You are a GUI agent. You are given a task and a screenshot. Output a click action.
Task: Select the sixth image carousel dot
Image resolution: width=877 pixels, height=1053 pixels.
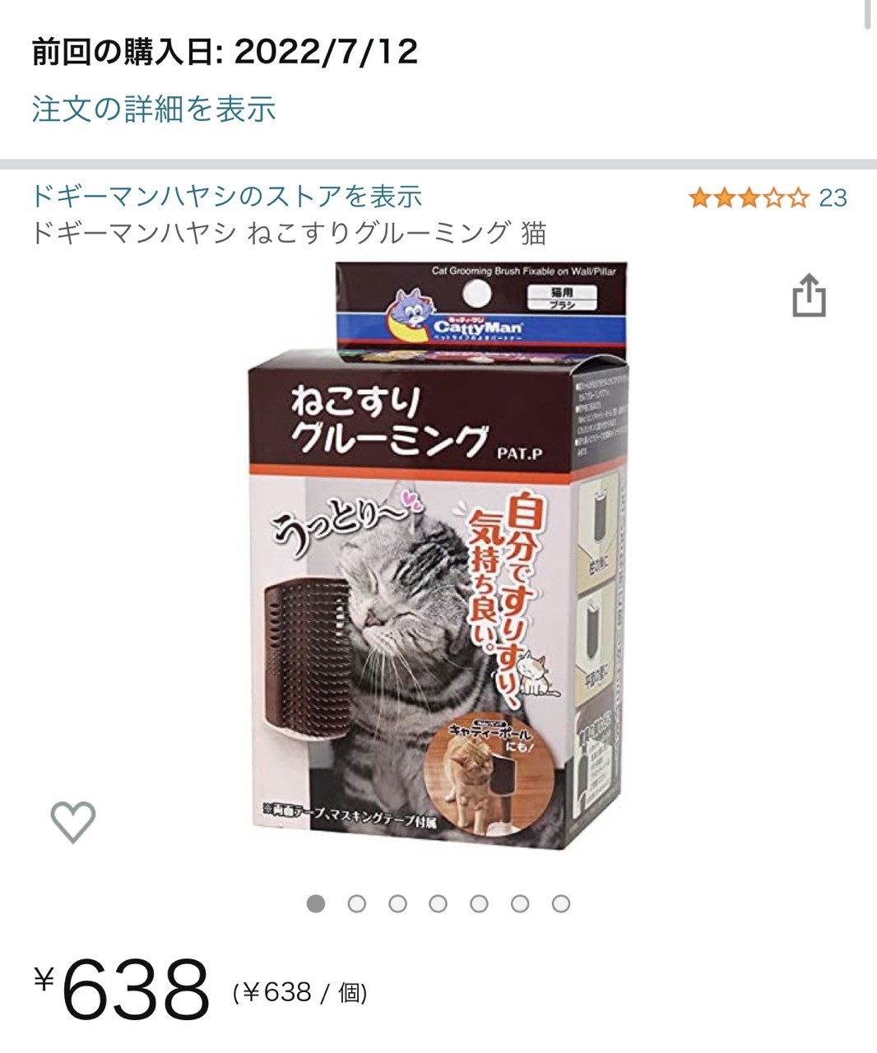(520, 904)
